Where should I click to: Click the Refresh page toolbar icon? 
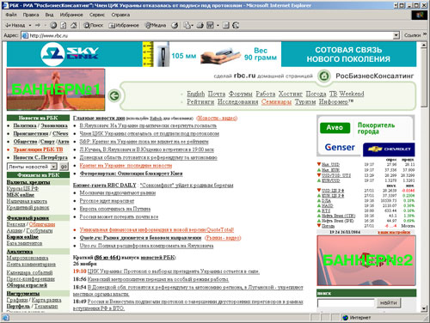[64, 26]
